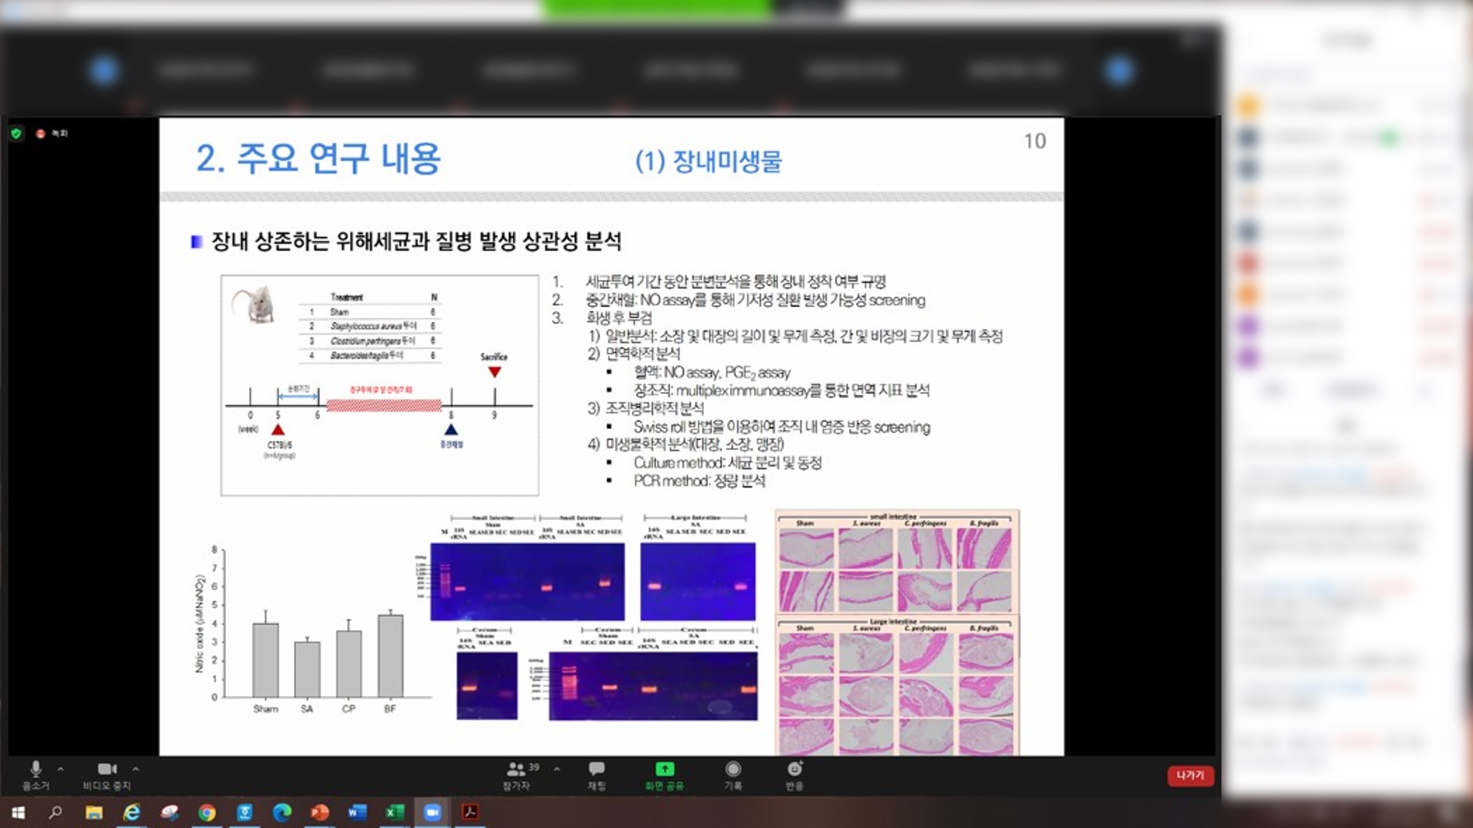Viewport: 1473px width, 828px height.
Task: Click the Swiss roll 방법 bullet line
Action: pyautogui.click(x=782, y=427)
